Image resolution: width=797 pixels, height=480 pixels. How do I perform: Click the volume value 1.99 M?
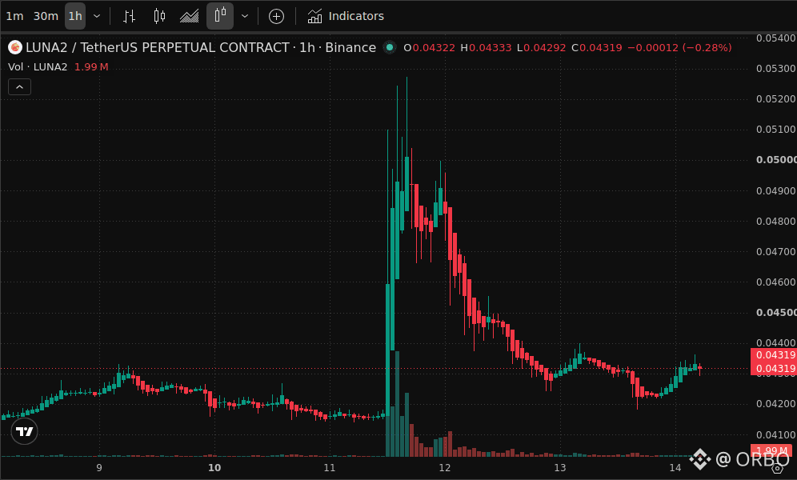point(91,67)
